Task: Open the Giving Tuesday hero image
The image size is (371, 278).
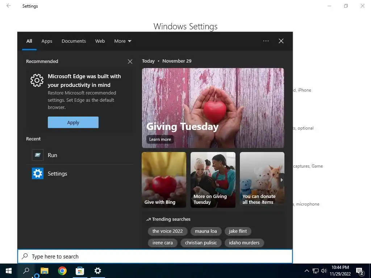Action: (213, 108)
